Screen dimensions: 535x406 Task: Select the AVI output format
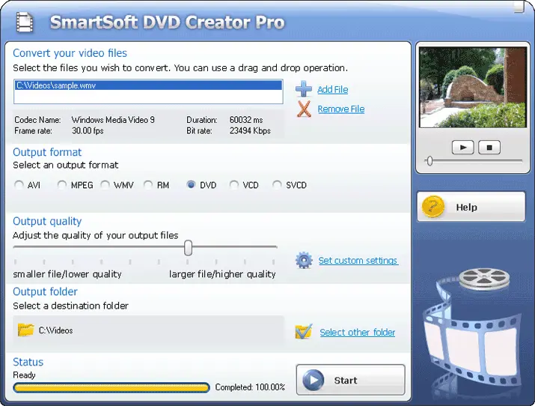(19, 185)
